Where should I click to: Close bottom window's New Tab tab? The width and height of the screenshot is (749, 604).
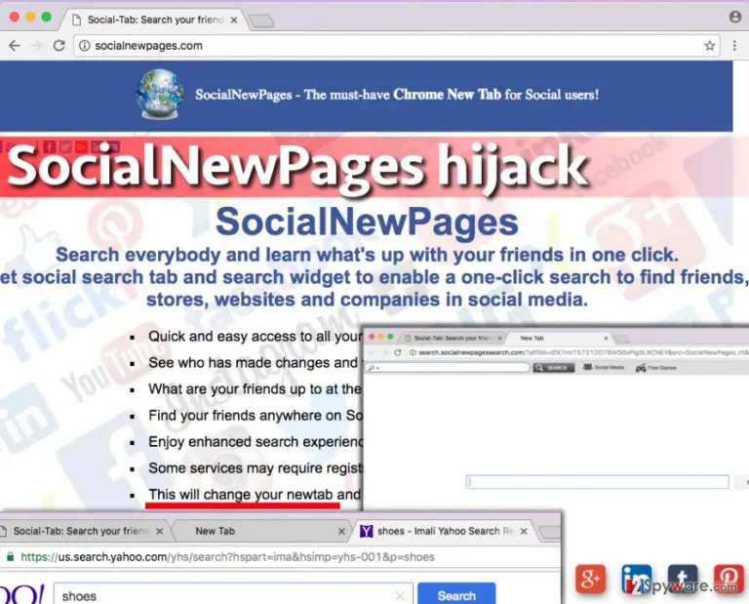[x=341, y=532]
